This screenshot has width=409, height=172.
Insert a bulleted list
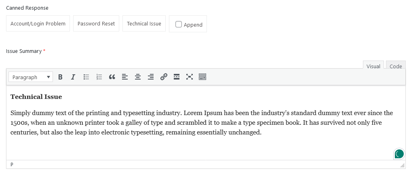click(86, 77)
